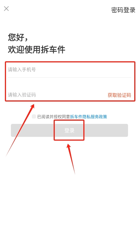The image size is (140, 246).
Task: Toggle consent box beside 已阅读并授权同意
Action: coord(34,117)
